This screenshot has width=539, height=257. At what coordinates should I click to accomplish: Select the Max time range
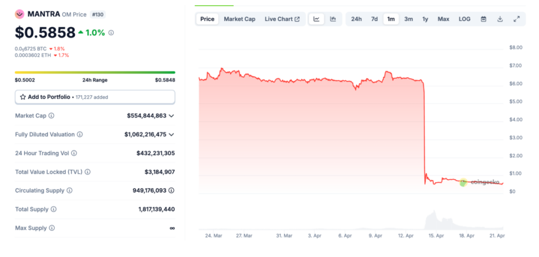[x=443, y=19]
